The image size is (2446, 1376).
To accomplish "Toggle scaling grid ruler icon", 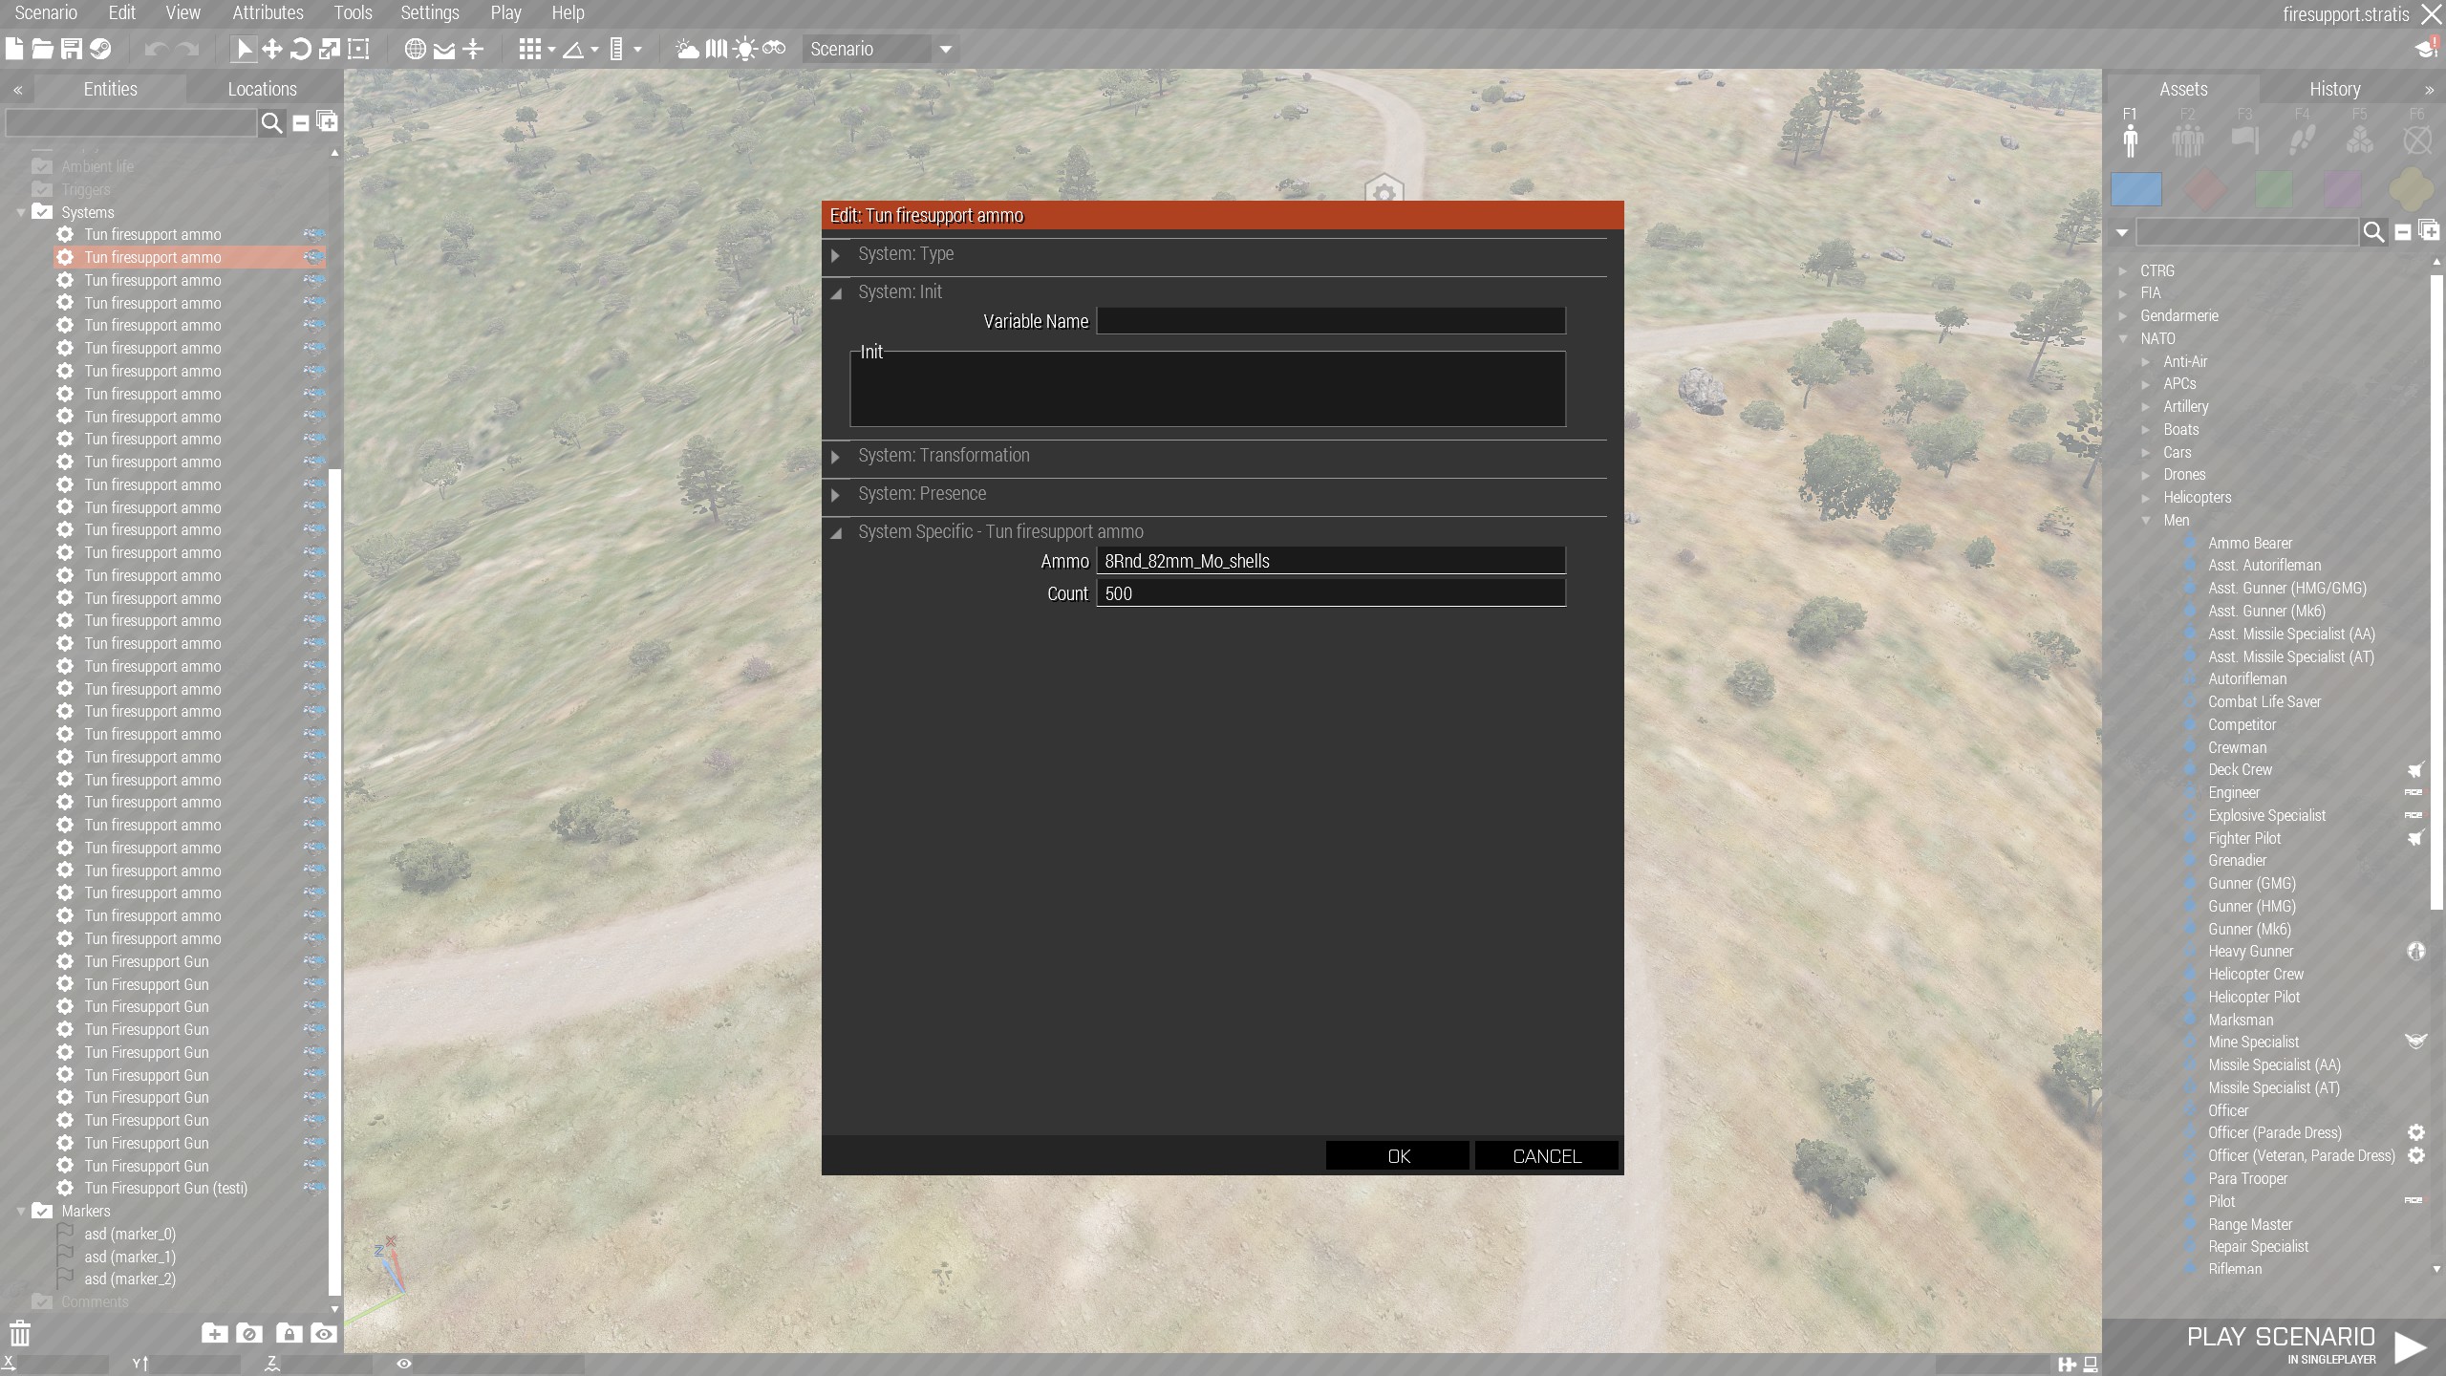I will 616,49.
